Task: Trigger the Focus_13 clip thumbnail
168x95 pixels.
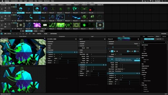Action: click(x=37, y=25)
